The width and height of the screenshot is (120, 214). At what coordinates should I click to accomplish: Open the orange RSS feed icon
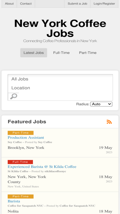(x=109, y=122)
